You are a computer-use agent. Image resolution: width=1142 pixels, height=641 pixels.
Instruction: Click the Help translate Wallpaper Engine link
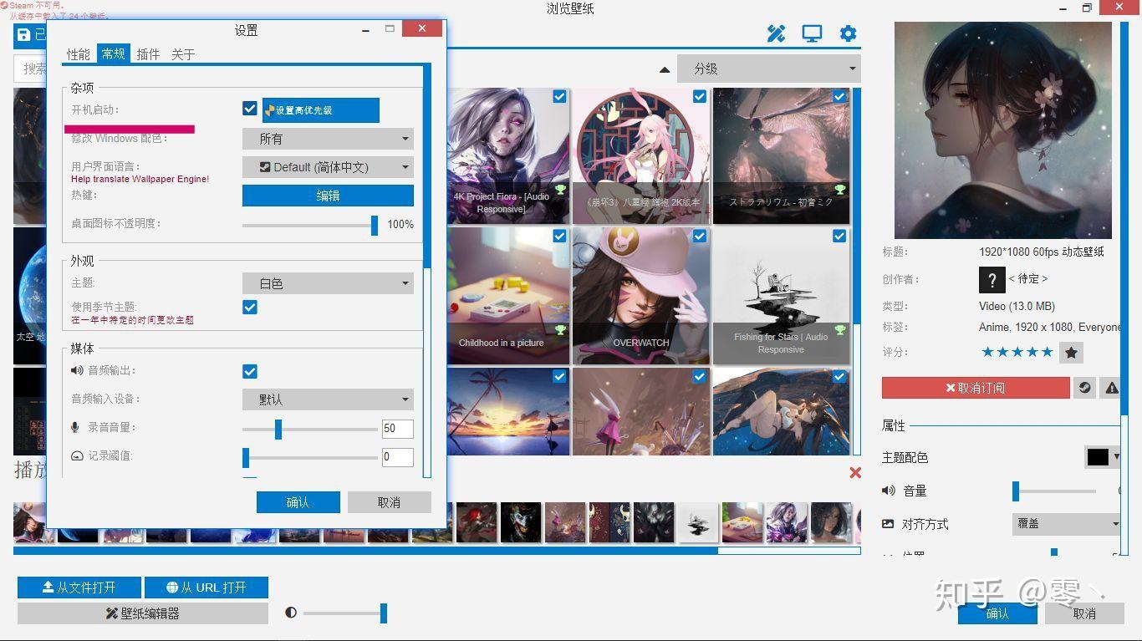(x=139, y=179)
